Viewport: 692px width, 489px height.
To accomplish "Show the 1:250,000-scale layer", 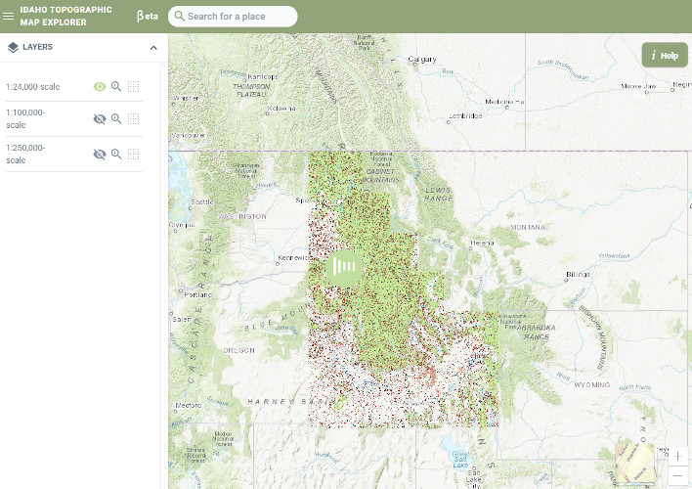I will click(x=99, y=154).
